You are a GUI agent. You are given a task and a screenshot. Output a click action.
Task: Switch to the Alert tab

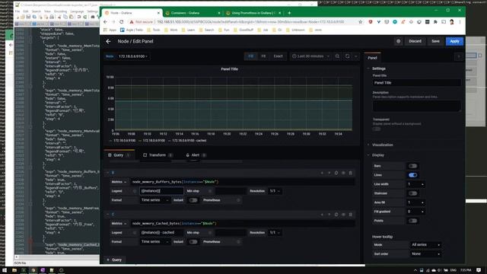coord(196,155)
